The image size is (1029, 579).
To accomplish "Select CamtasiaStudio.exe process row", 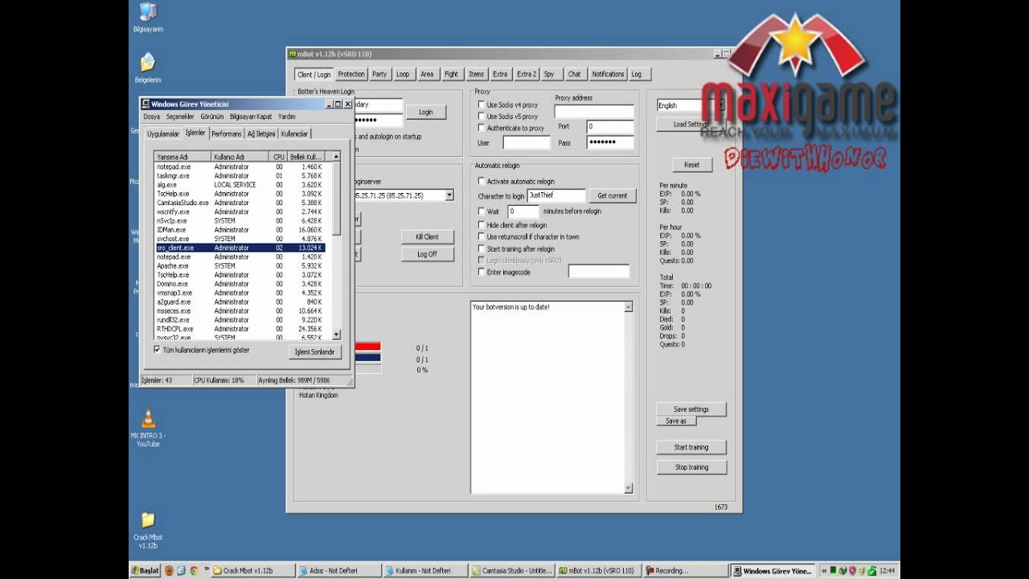I will [x=240, y=203].
